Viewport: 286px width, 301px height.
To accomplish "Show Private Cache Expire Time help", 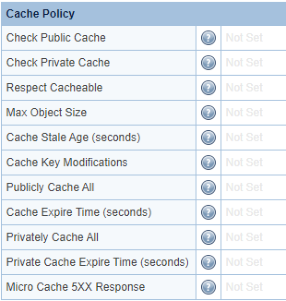I will tap(208, 262).
